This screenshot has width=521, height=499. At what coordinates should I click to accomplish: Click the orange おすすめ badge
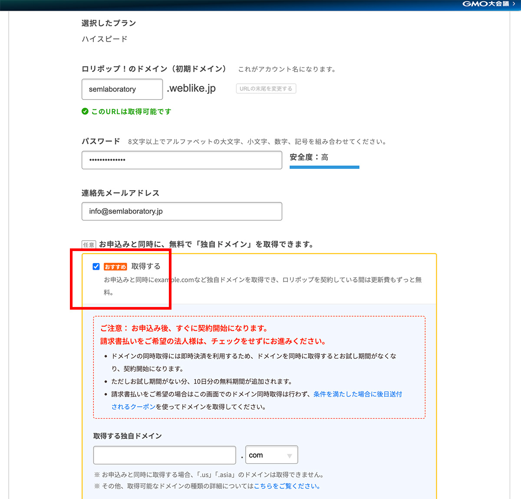pyautogui.click(x=115, y=266)
